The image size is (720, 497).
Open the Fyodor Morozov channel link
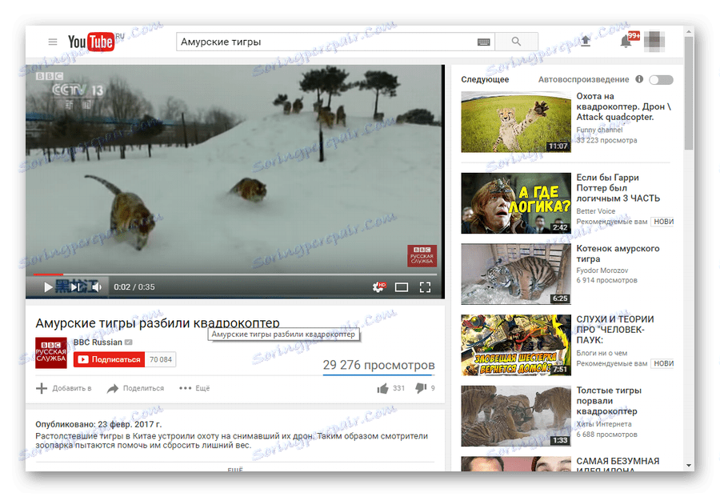[602, 271]
